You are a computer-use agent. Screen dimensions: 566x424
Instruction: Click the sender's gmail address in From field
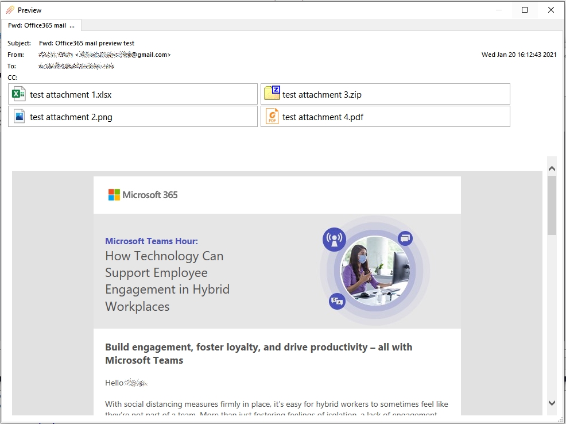pyautogui.click(x=123, y=55)
